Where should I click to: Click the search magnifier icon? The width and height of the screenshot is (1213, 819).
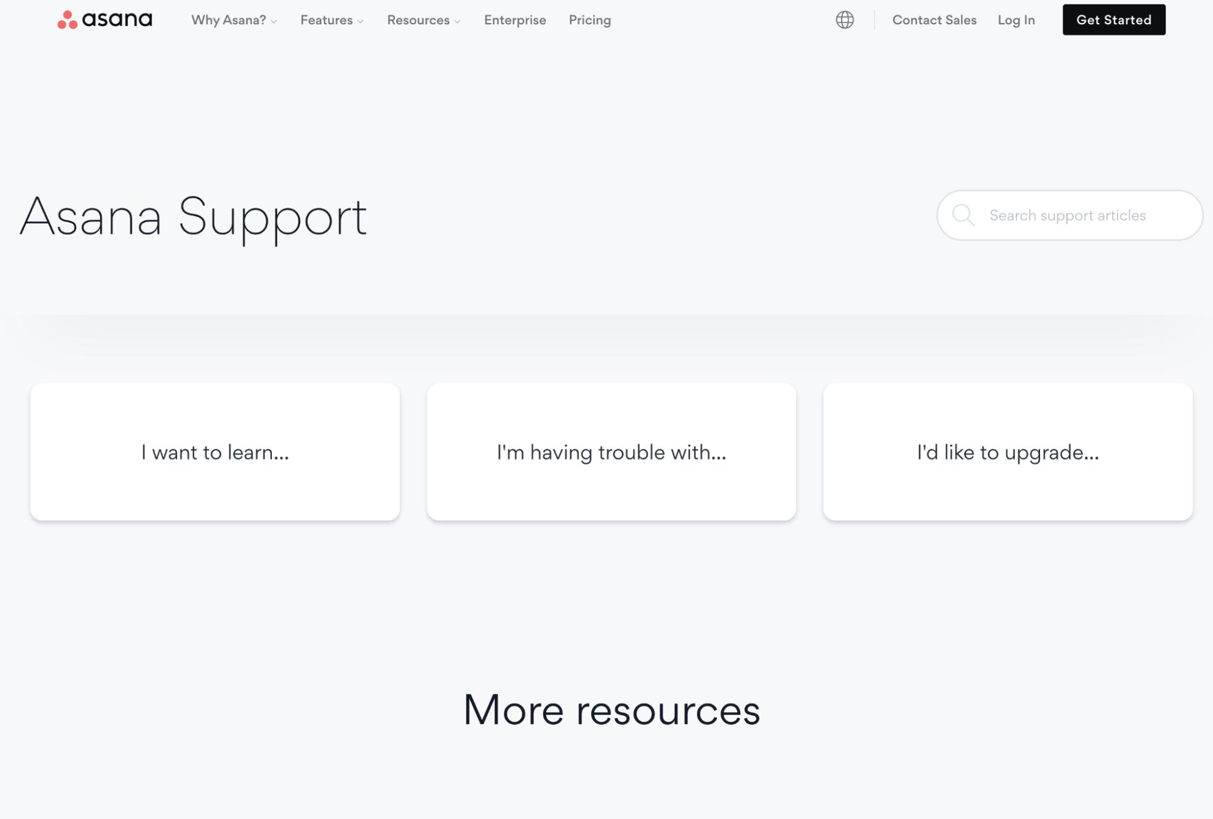[x=963, y=215]
